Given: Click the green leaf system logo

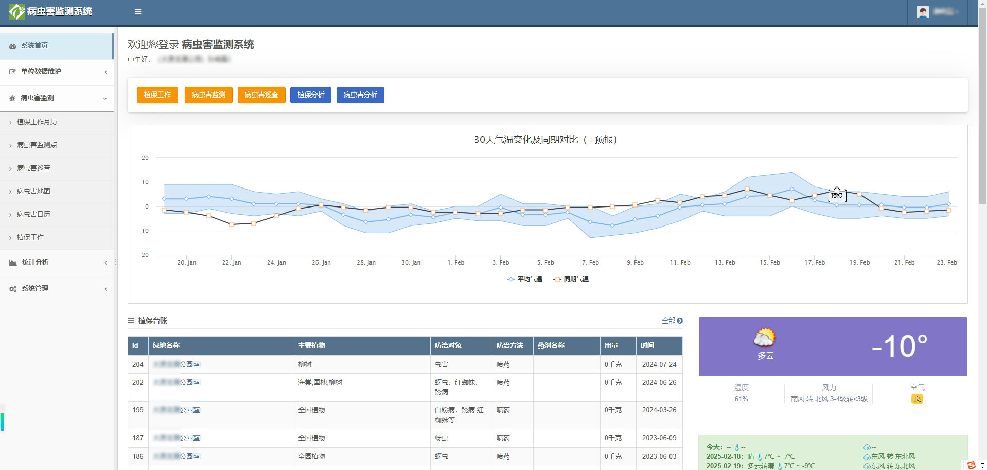Looking at the screenshot, I should 16,11.
